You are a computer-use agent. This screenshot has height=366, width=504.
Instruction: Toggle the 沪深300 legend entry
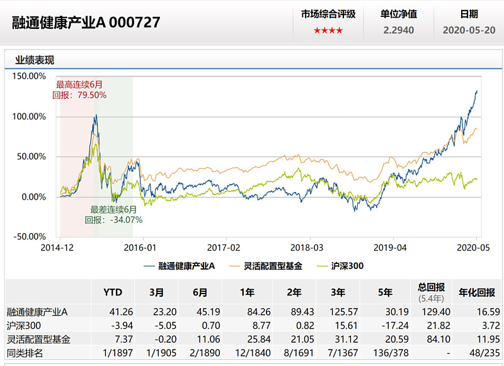click(x=340, y=266)
